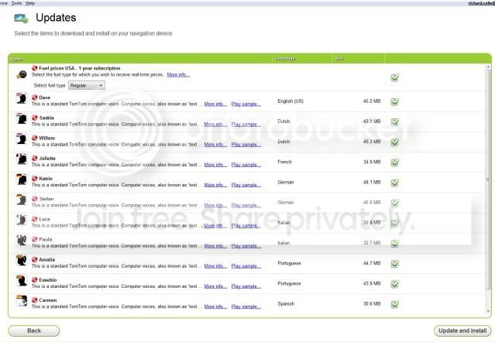Click the 'English (US)' language cell
495x342 pixels.
(x=290, y=101)
